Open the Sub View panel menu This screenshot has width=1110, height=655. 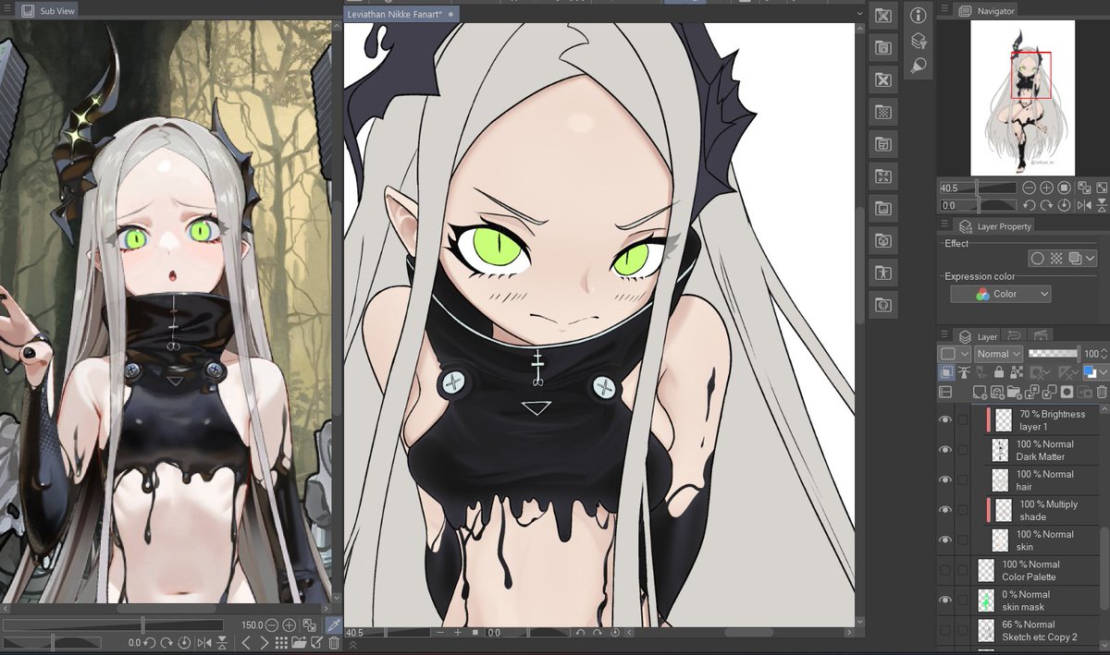tap(7, 10)
